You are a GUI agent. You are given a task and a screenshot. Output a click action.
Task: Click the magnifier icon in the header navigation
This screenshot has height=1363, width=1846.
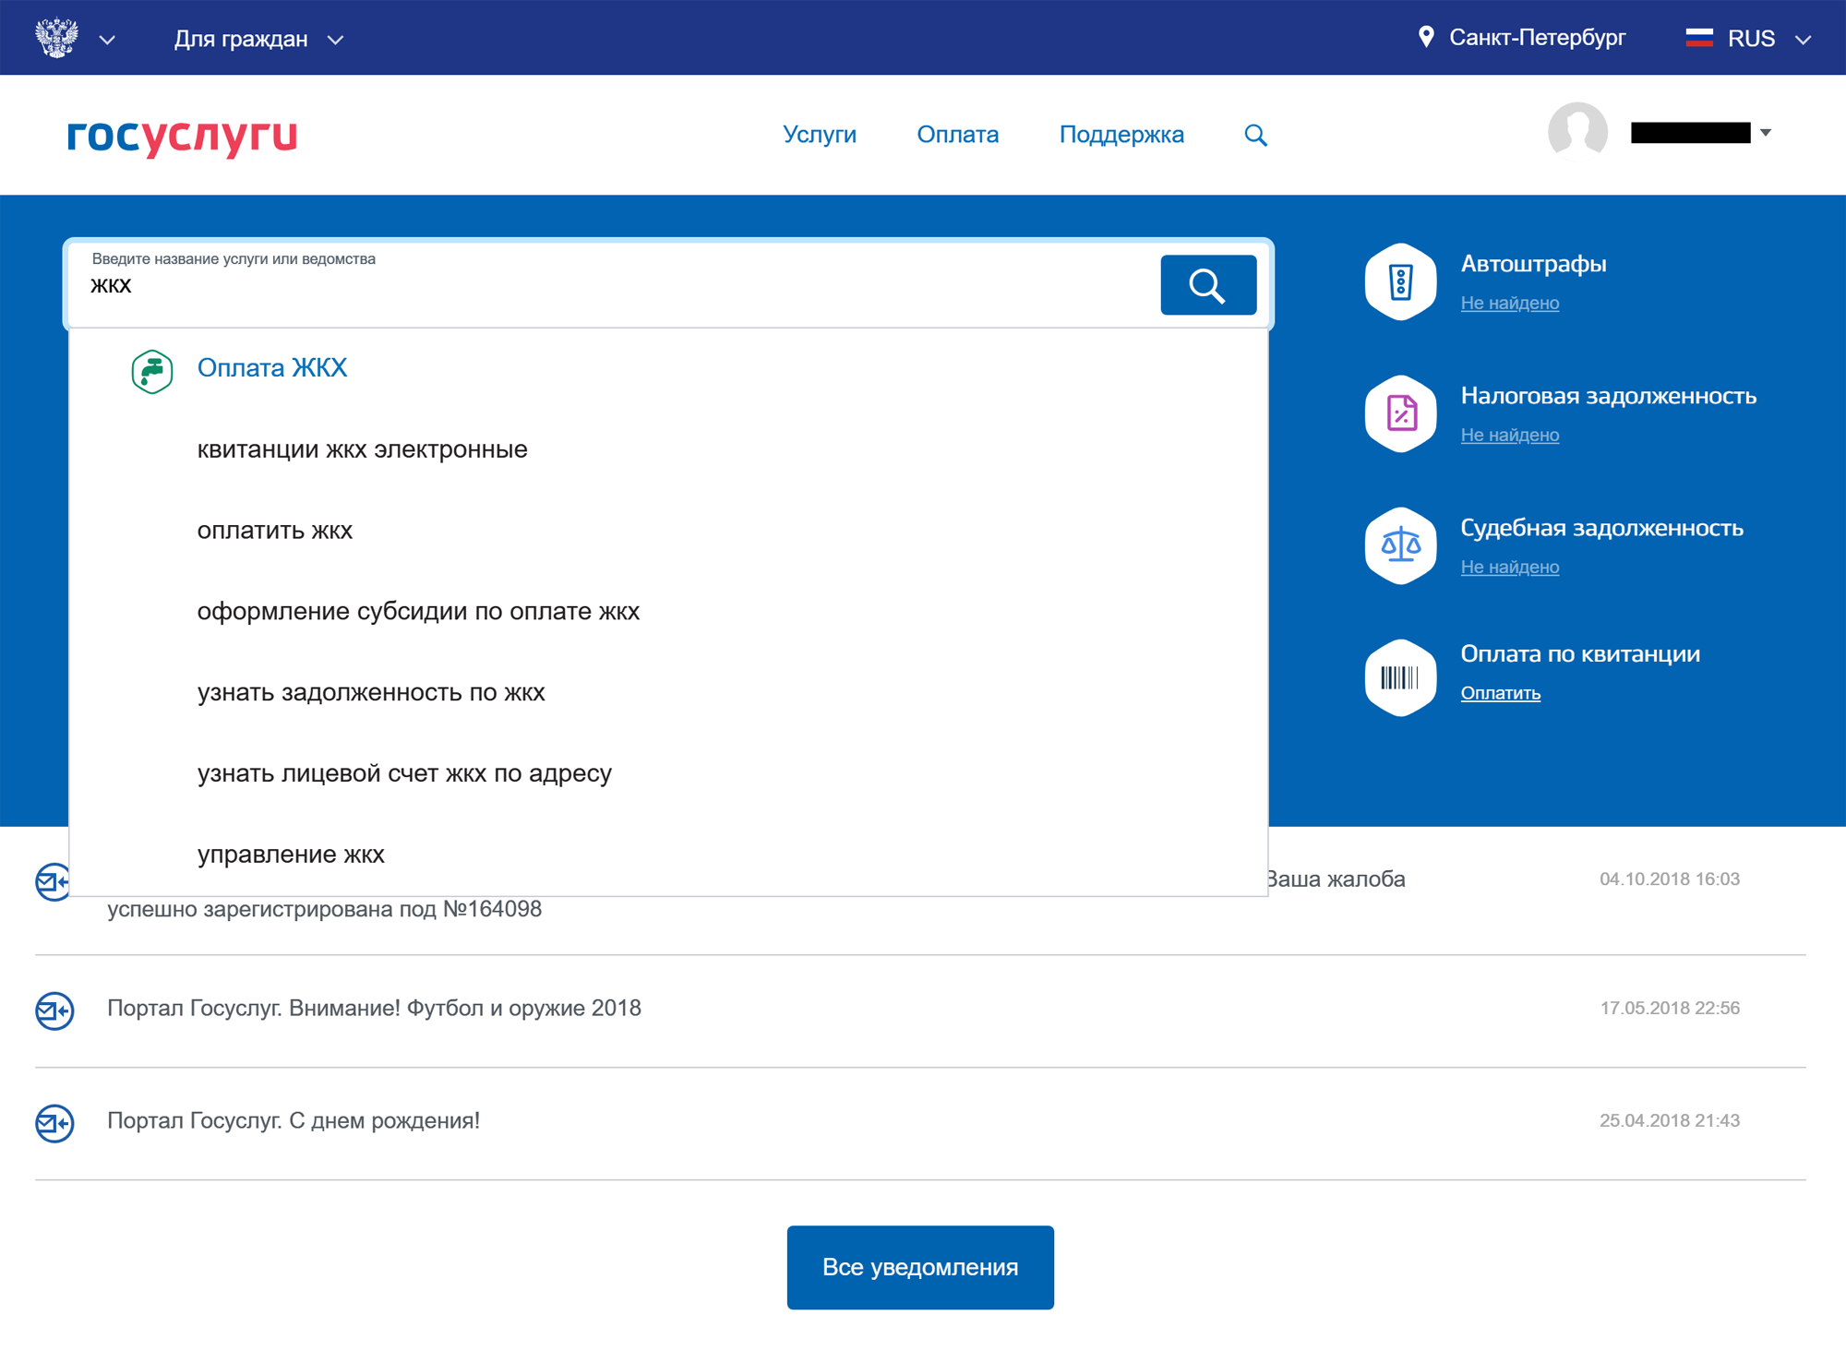tap(1255, 135)
